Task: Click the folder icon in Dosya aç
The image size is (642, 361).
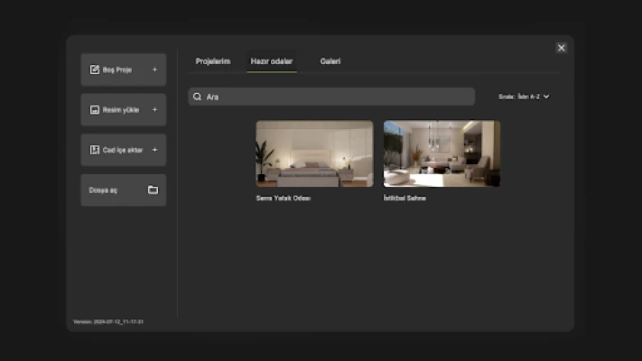Action: click(x=153, y=190)
